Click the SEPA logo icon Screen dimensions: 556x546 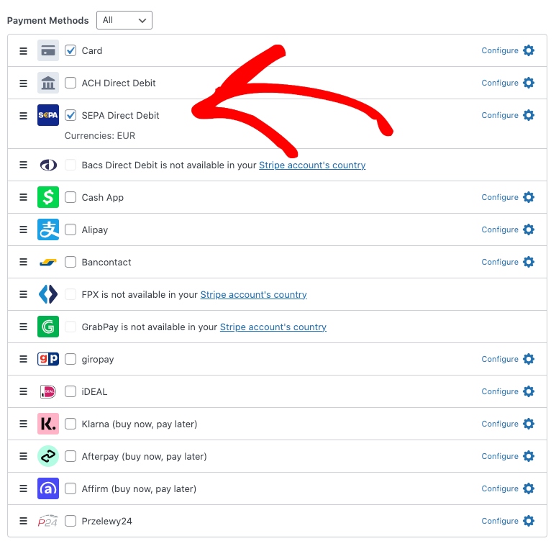(48, 115)
